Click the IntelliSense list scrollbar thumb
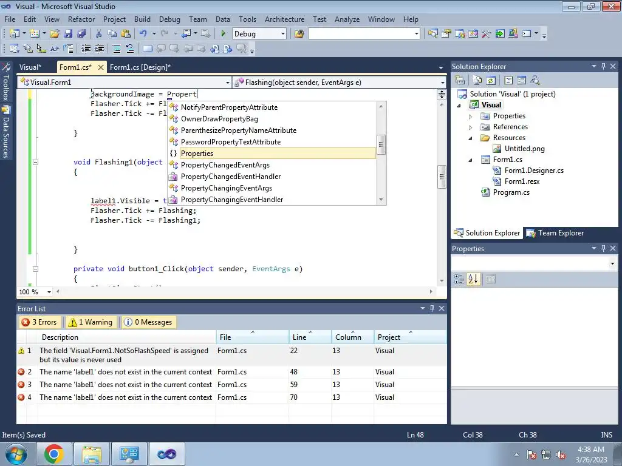 pyautogui.click(x=381, y=144)
